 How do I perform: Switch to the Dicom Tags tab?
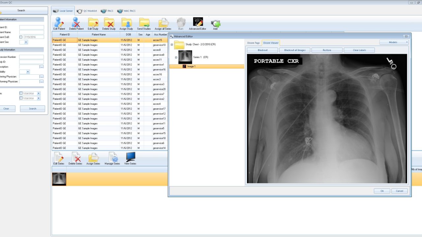pos(254,43)
